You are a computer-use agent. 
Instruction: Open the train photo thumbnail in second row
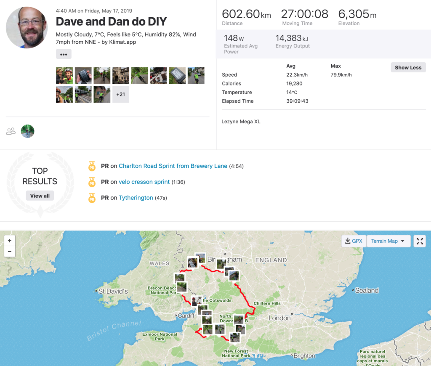coord(83,94)
